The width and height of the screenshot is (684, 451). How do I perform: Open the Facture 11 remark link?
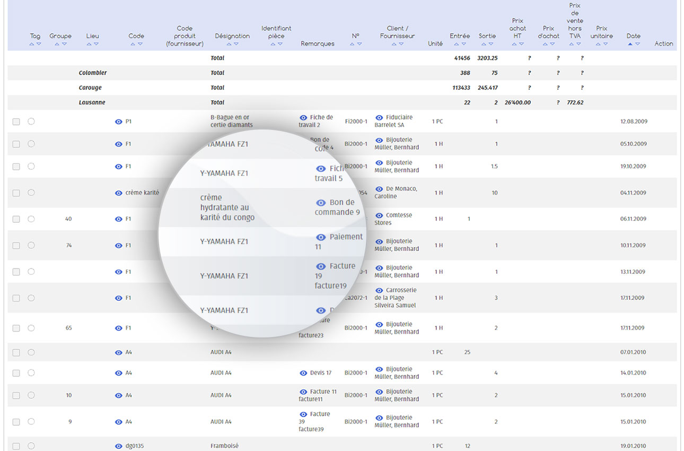(323, 392)
